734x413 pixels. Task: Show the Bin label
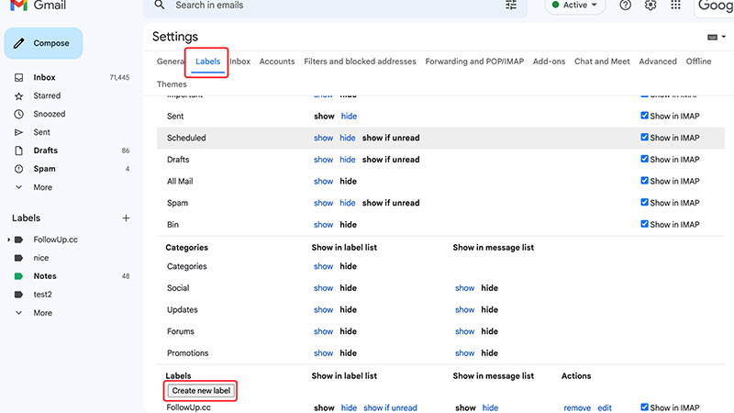tap(324, 225)
